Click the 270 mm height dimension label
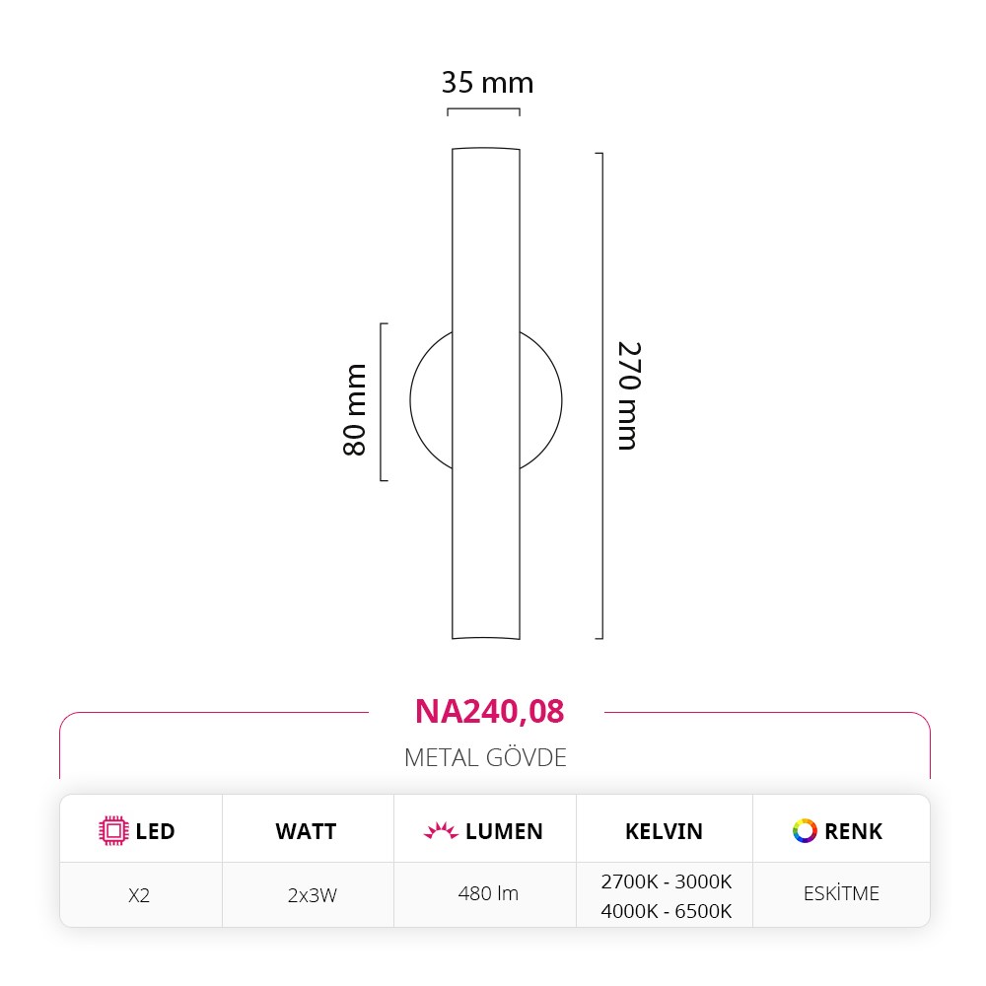The width and height of the screenshot is (986, 986). [629, 396]
